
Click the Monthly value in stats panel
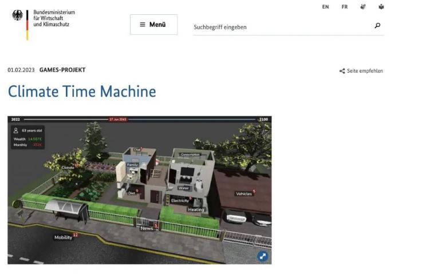pyautogui.click(x=37, y=145)
